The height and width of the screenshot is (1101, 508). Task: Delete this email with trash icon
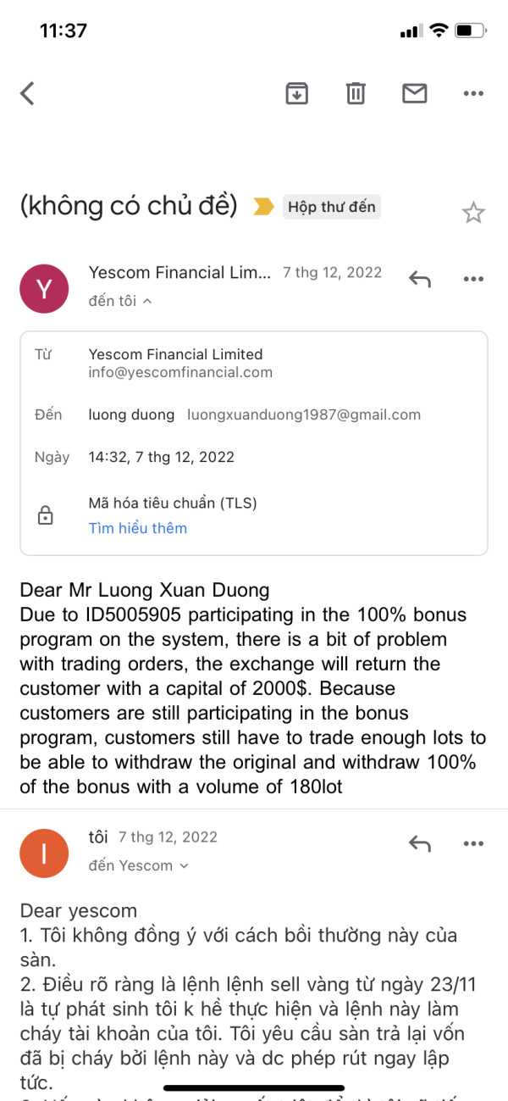point(356,93)
